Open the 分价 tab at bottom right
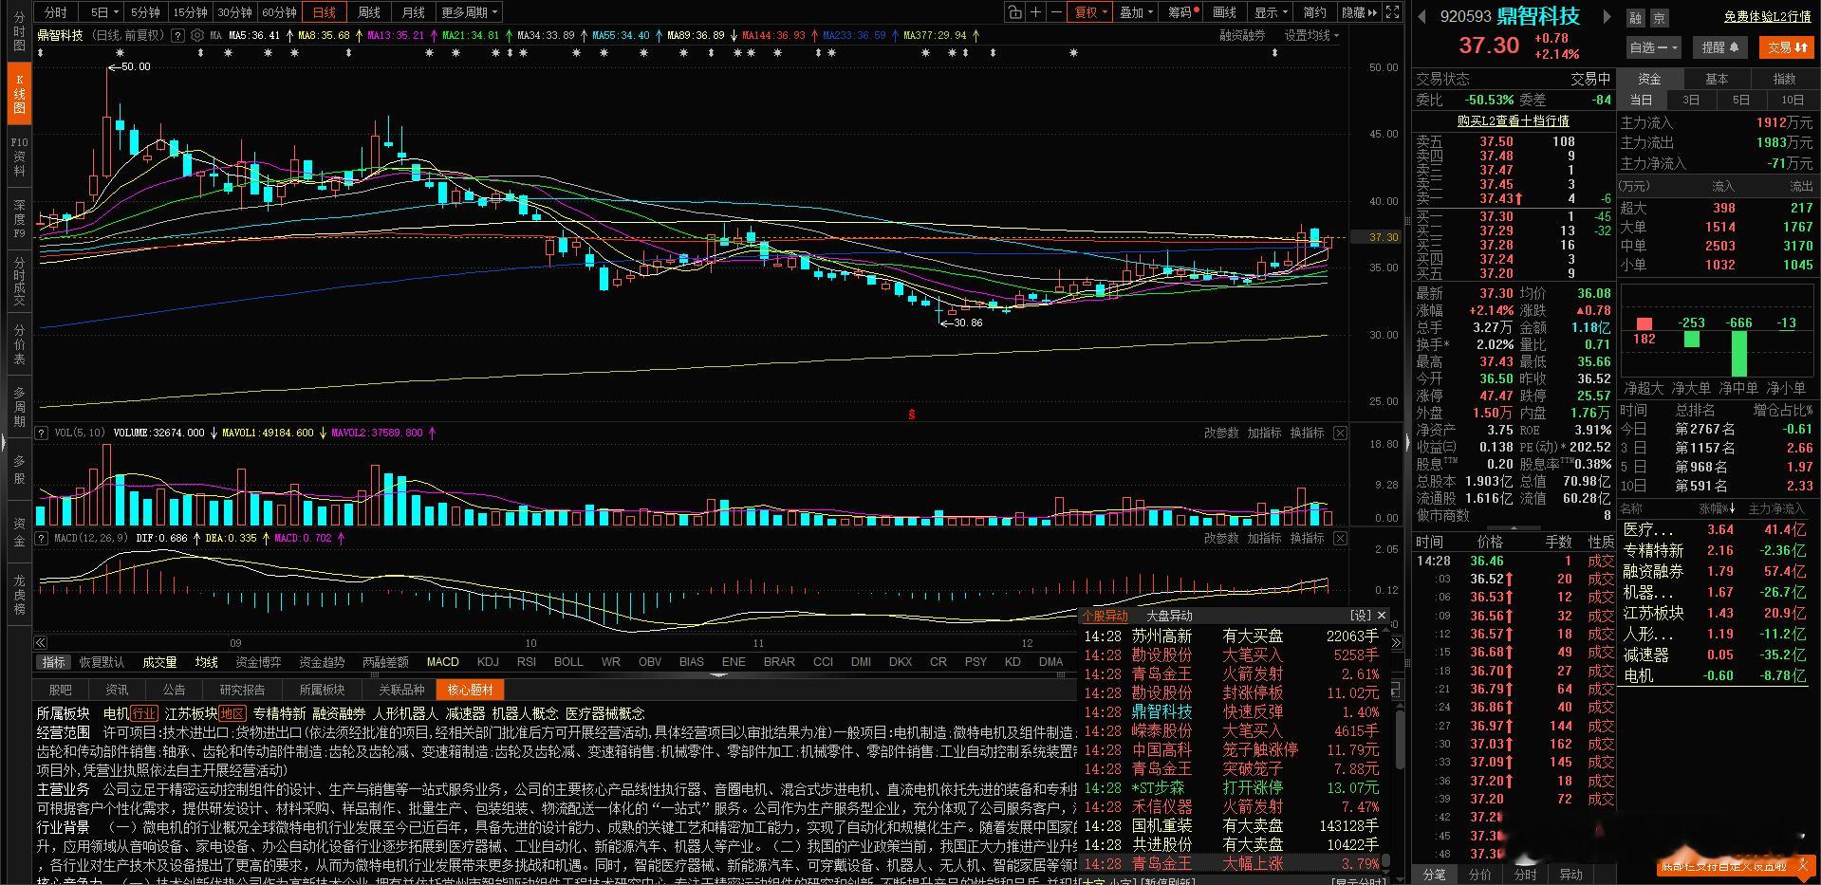This screenshot has height=885, width=1821. click(1479, 875)
